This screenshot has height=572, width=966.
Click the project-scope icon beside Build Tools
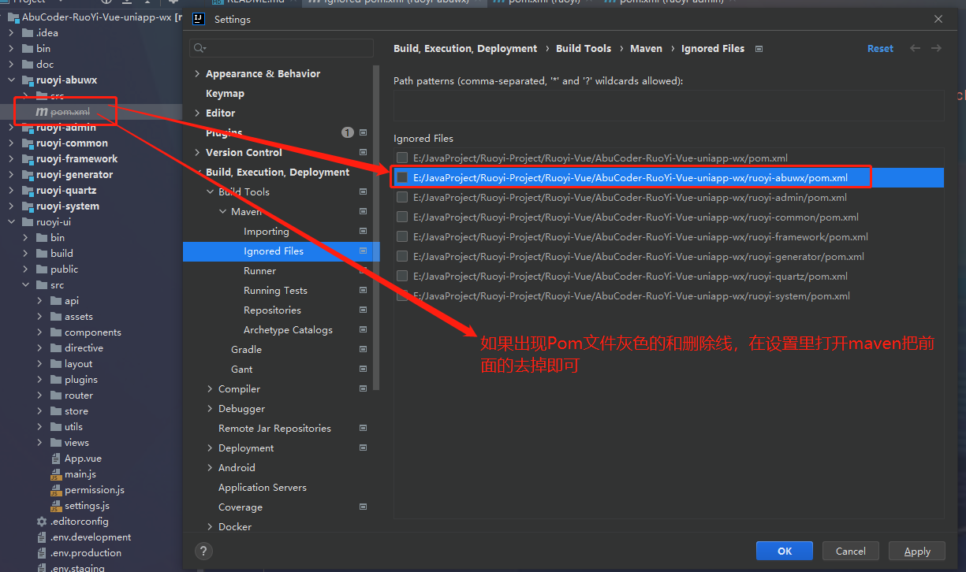(x=364, y=191)
